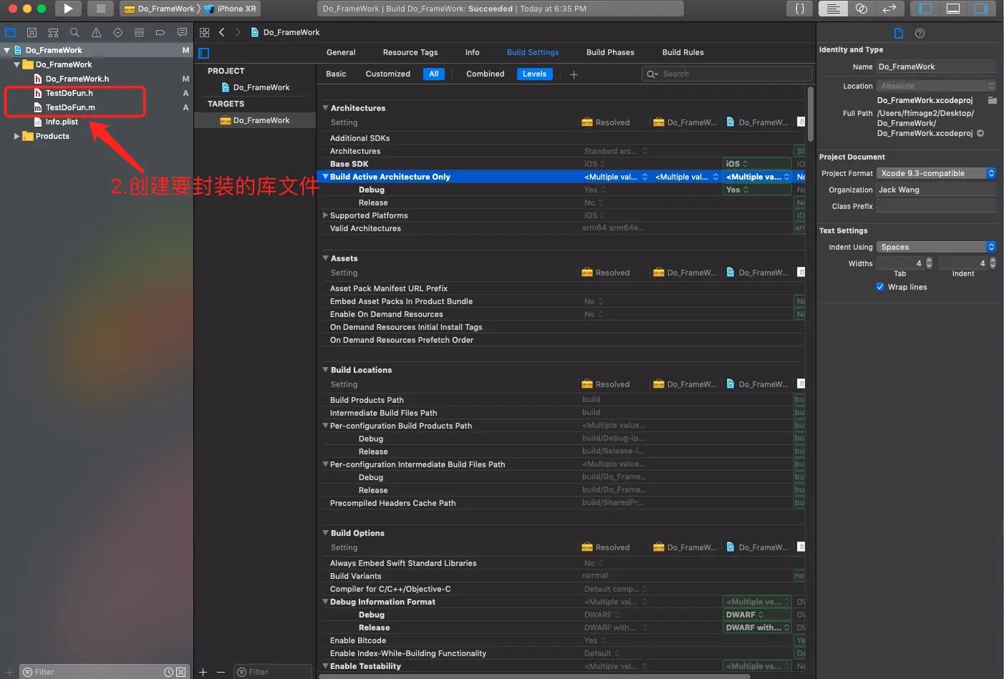Image resolution: width=1004 pixels, height=679 pixels.
Task: Add a new target with plus button
Action: pos(203,672)
